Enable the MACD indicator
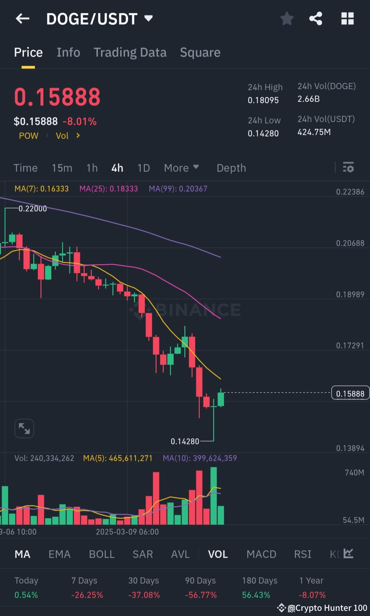Image resolution: width=370 pixels, height=616 pixels. [x=261, y=554]
